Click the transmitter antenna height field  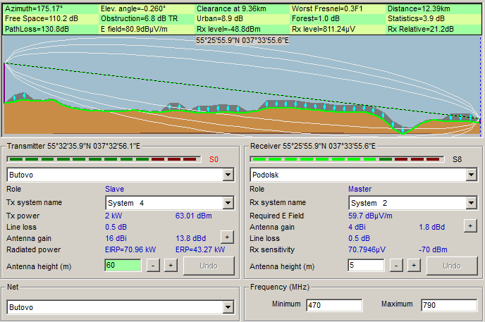point(123,266)
